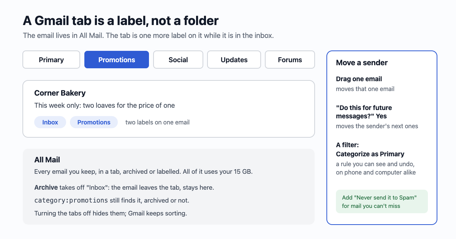The image size is (456, 239).
Task: Click the Move a sender heading
Action: point(362,63)
